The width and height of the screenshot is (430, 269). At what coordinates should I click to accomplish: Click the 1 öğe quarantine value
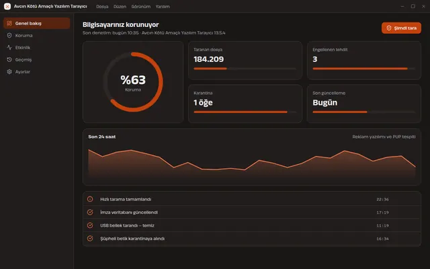click(x=203, y=103)
